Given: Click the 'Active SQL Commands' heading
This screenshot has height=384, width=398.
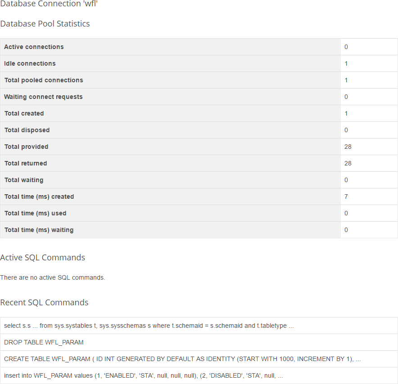Looking at the screenshot, I should 43,258.
